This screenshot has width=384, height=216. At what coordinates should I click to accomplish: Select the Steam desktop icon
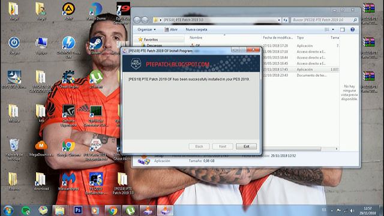(x=95, y=46)
